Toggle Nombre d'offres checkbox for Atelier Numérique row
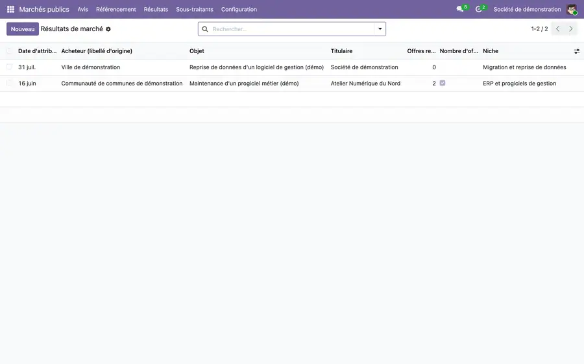 [x=443, y=83]
